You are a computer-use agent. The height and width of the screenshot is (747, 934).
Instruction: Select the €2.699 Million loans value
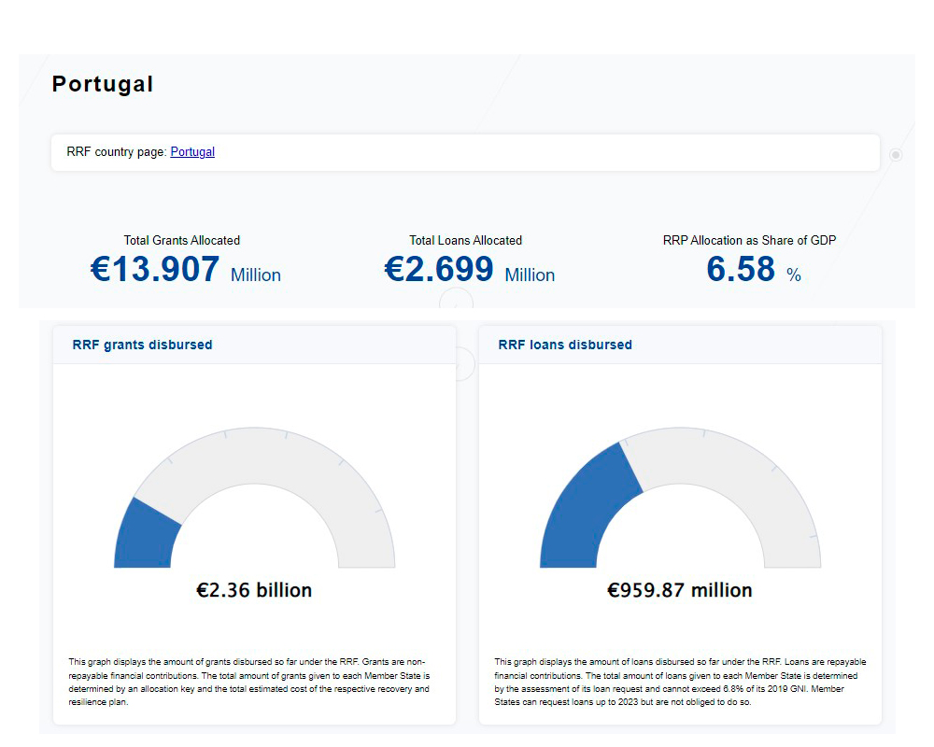[x=470, y=269]
